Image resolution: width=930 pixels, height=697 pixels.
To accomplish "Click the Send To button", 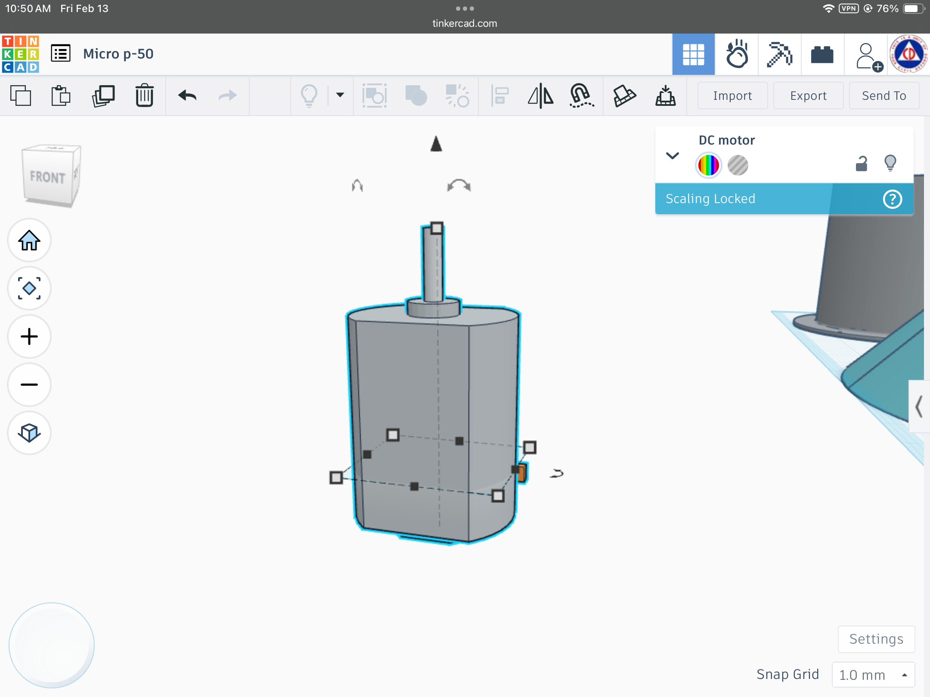I will coord(884,96).
